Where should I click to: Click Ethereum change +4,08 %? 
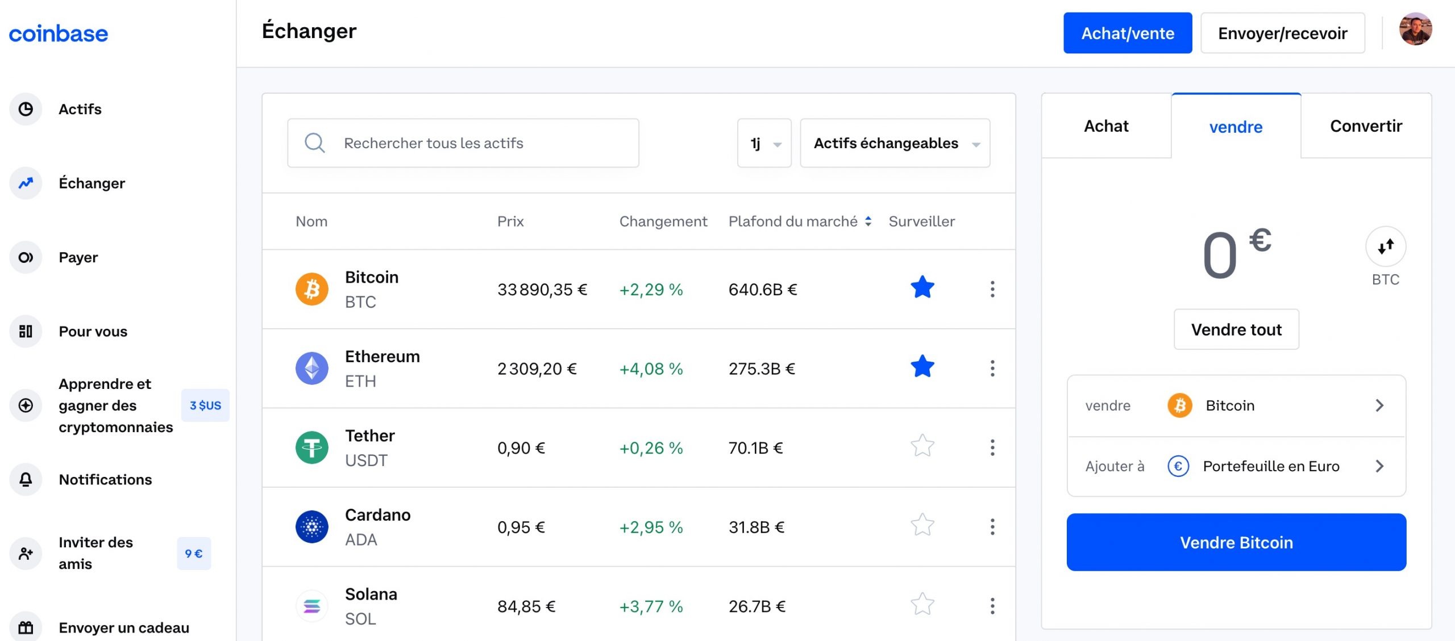pos(651,369)
